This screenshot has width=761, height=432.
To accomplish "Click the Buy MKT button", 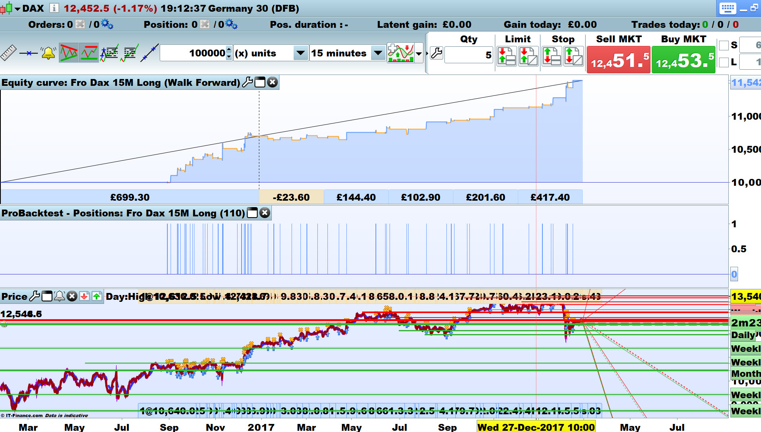I will [684, 59].
